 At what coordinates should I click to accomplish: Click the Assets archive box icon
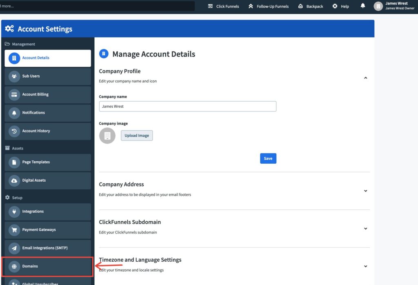click(7, 148)
